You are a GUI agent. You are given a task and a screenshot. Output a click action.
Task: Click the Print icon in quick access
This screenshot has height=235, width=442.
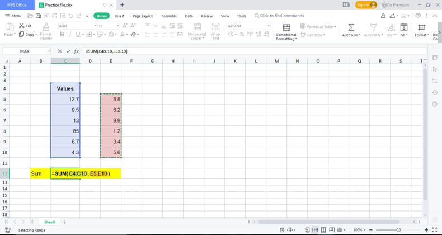coord(55,16)
